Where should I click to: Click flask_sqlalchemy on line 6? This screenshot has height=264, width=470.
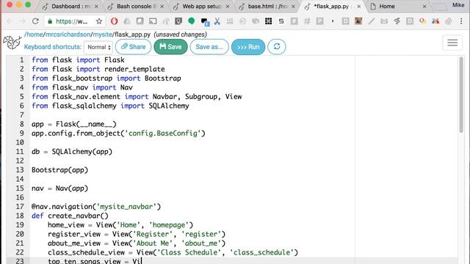[x=84, y=106]
